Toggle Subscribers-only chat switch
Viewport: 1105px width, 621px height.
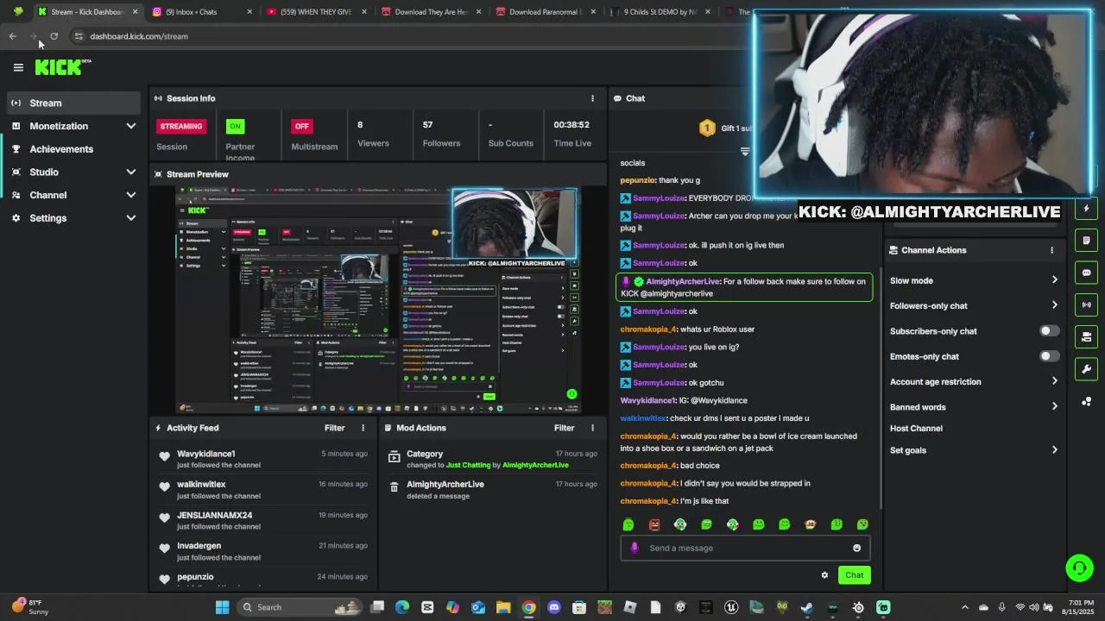tap(1049, 331)
